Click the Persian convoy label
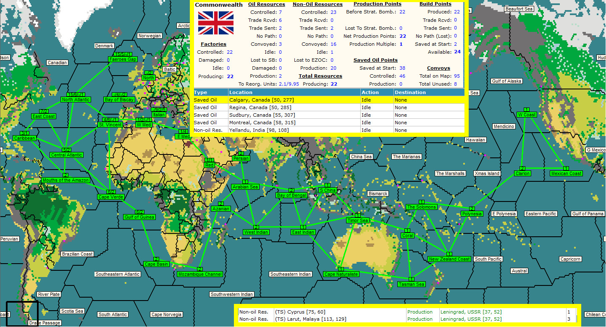The image size is (606, 327). [x=241, y=159]
